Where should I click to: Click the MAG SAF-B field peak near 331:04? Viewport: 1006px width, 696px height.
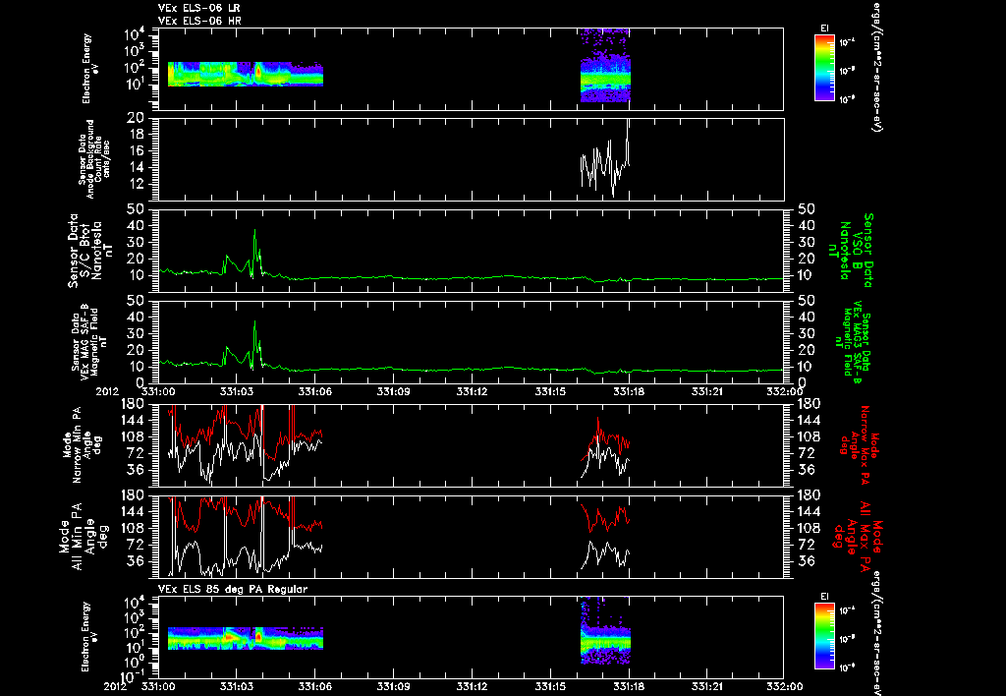pyautogui.click(x=254, y=322)
